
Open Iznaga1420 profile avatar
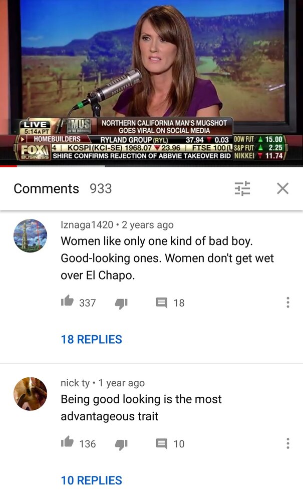click(30, 235)
